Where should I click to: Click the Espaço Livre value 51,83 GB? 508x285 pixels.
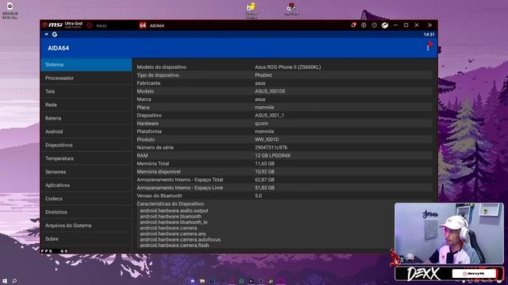point(264,188)
